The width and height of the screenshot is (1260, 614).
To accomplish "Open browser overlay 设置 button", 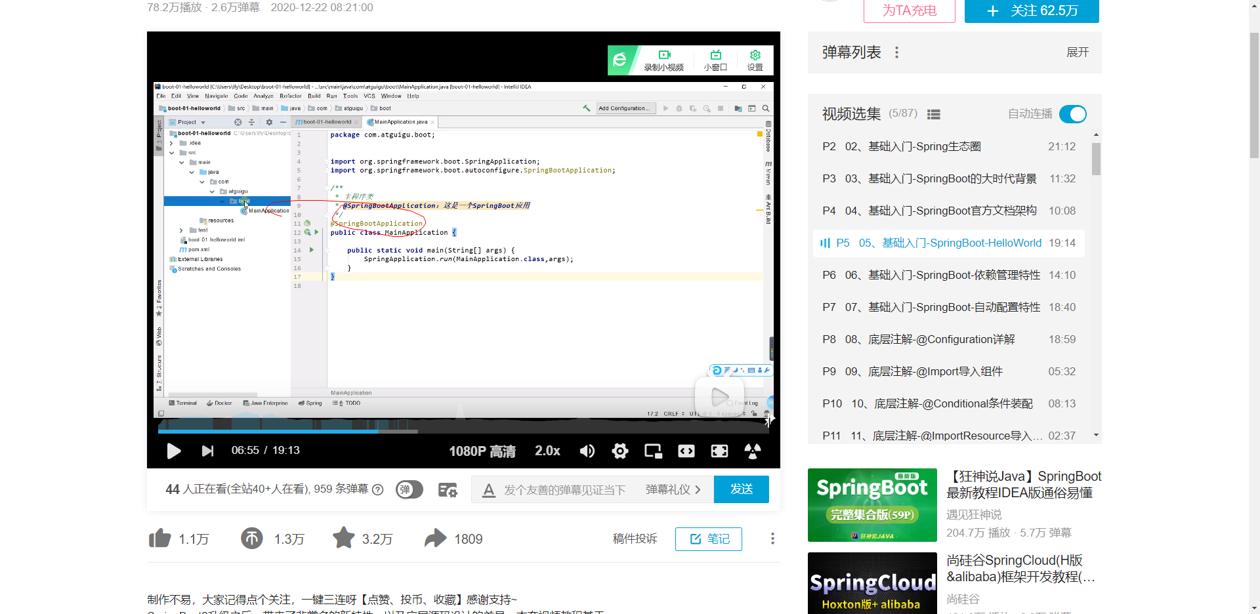I will 755,60.
